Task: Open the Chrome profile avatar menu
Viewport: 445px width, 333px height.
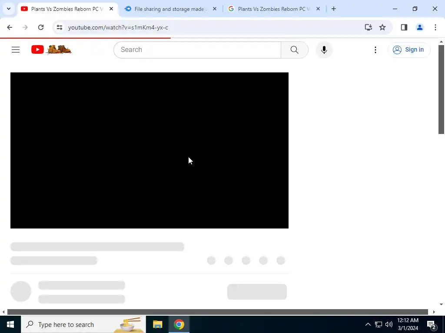Action: tap(419, 27)
